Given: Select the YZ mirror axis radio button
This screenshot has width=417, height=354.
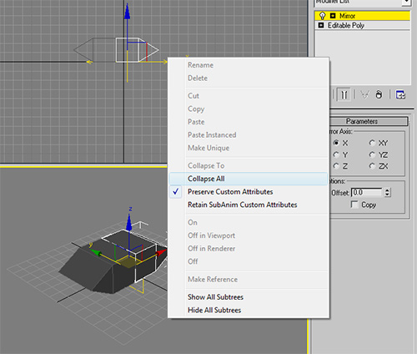Looking at the screenshot, I should 372,154.
